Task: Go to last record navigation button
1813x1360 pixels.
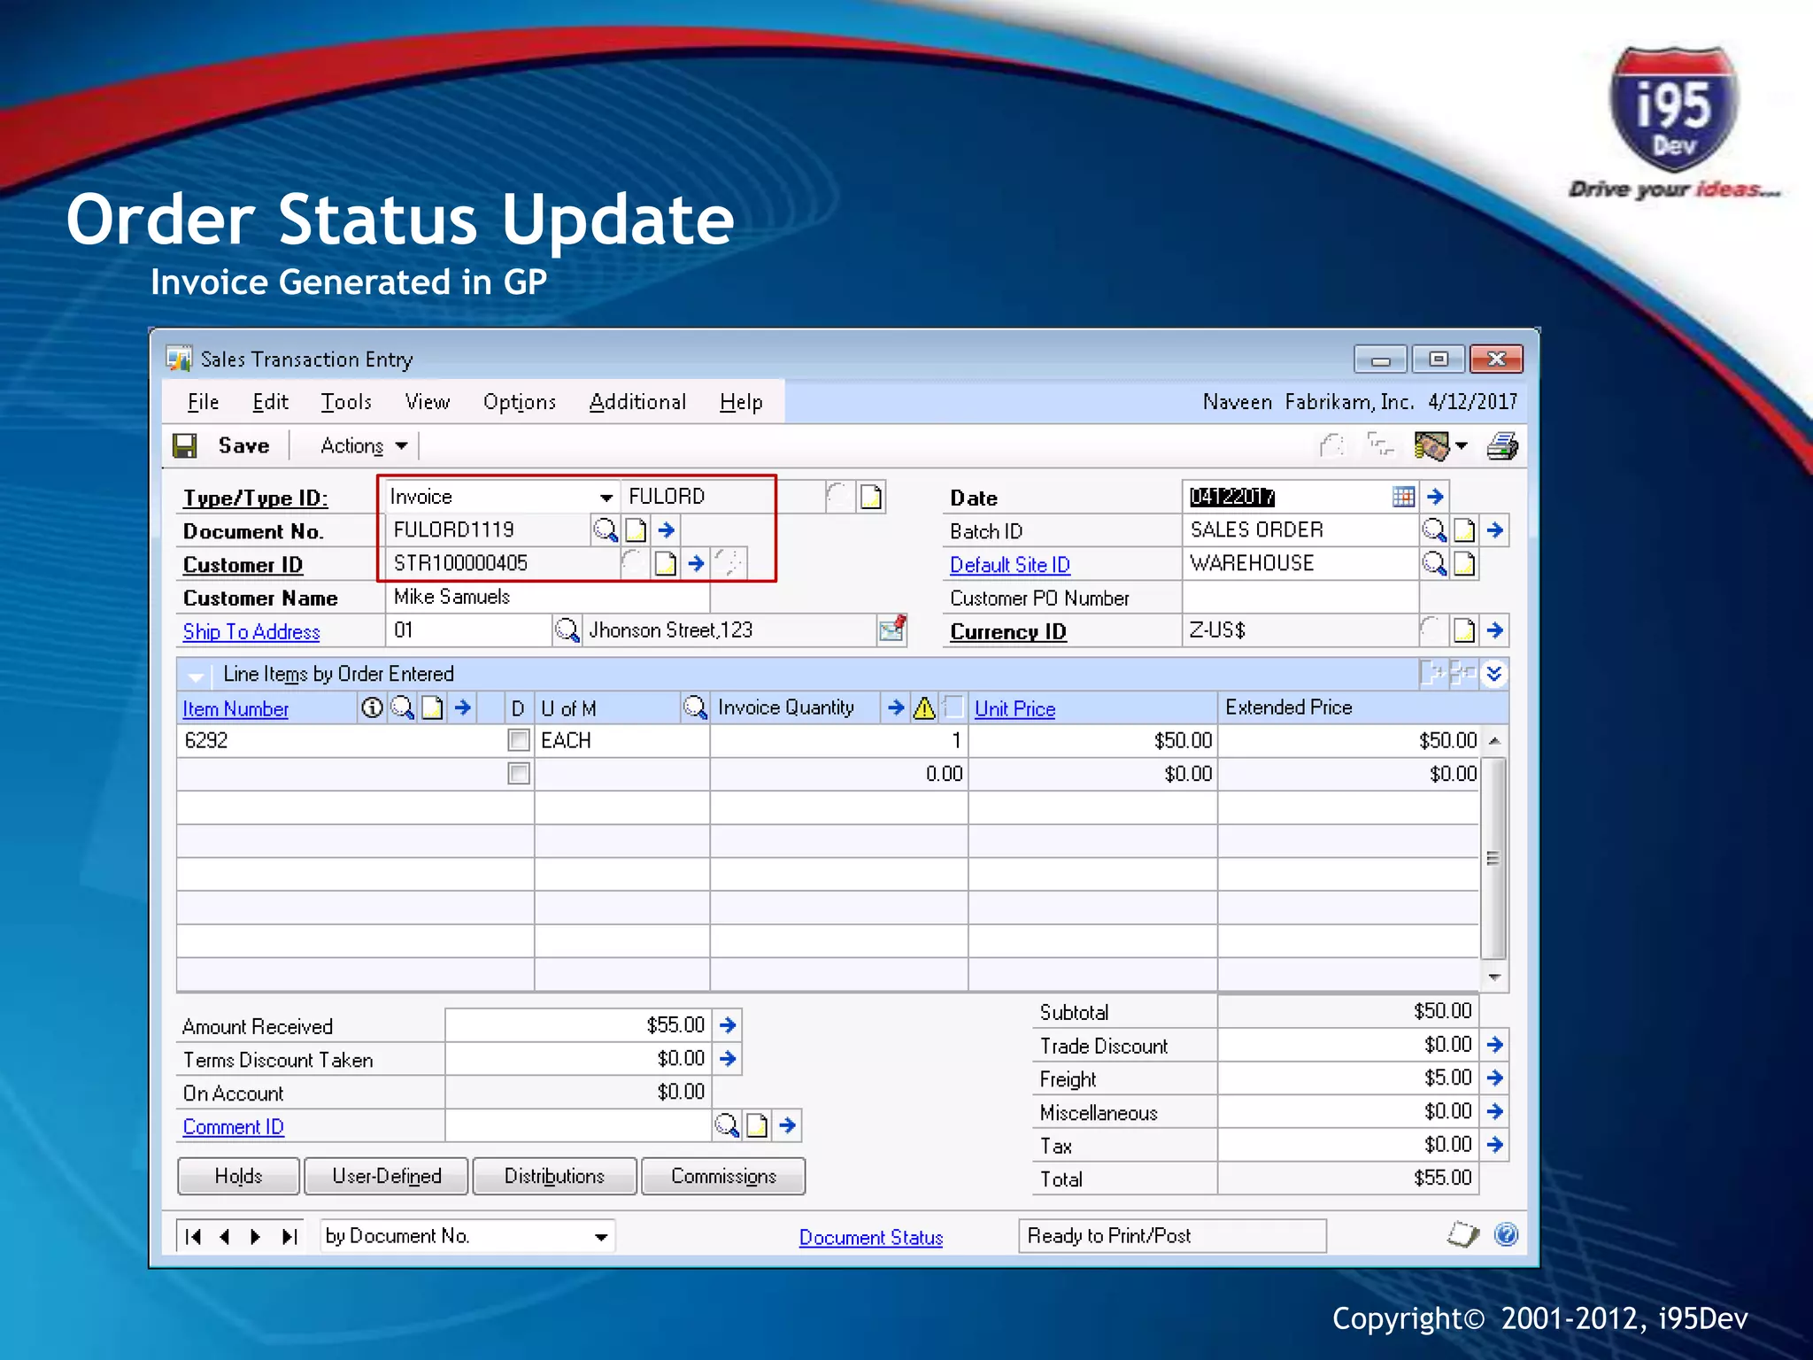Action: coord(289,1236)
